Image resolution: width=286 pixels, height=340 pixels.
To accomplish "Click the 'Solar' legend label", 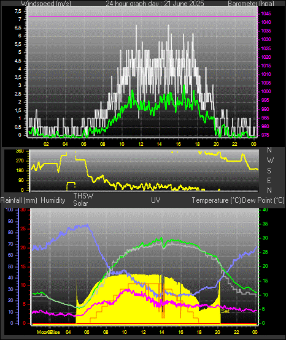I will [80, 203].
